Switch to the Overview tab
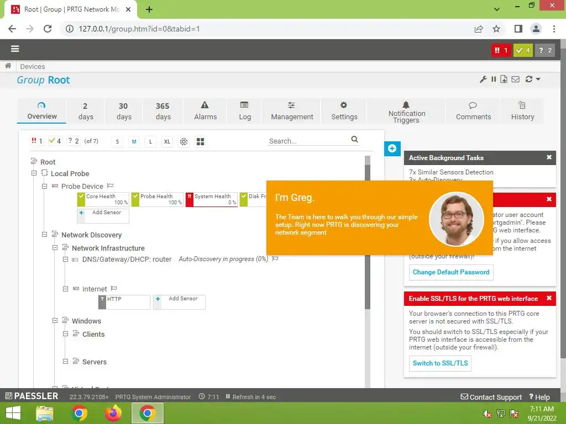This screenshot has height=424, width=566. click(41, 111)
